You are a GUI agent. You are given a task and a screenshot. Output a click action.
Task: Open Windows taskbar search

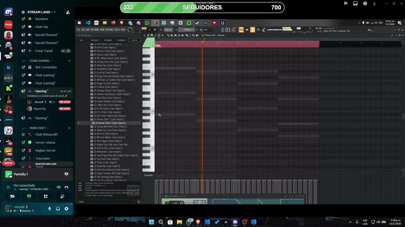161,222
